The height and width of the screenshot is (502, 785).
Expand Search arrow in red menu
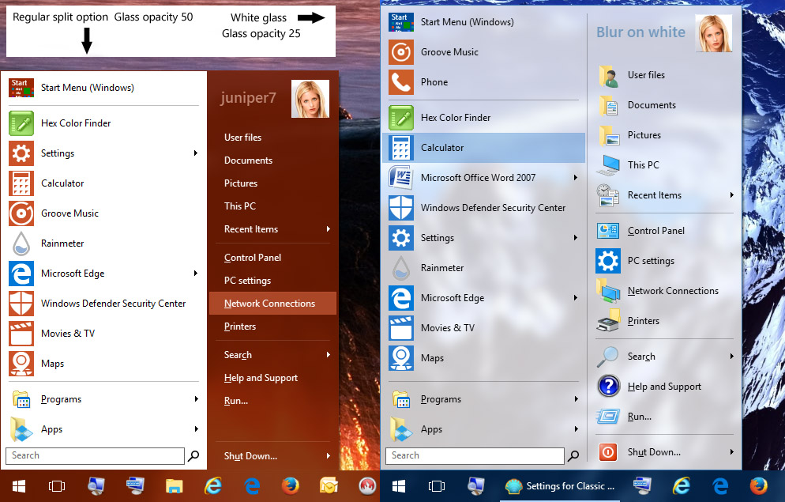coord(329,355)
